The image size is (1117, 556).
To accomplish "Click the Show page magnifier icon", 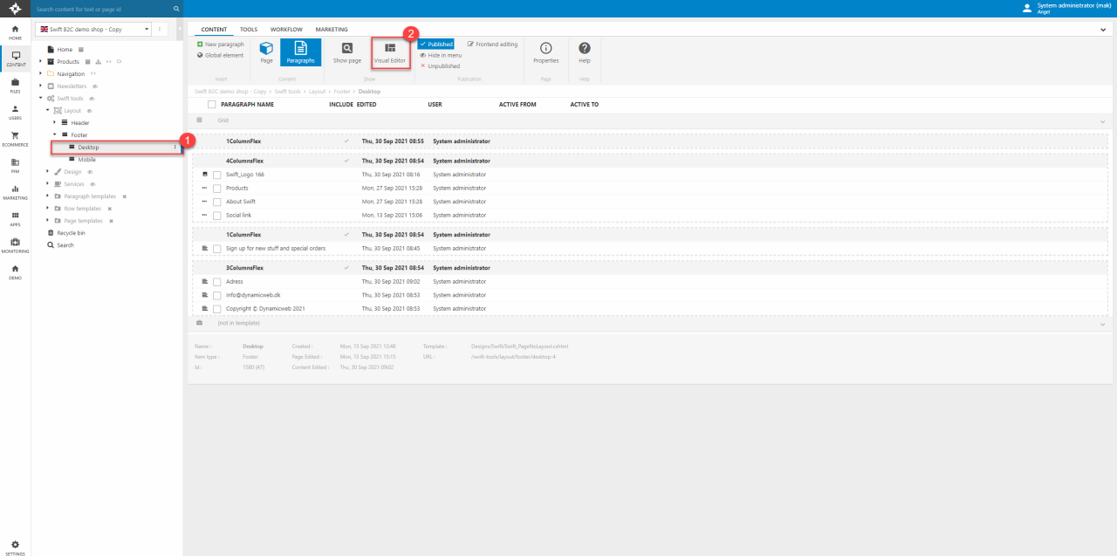I will coord(346,50).
